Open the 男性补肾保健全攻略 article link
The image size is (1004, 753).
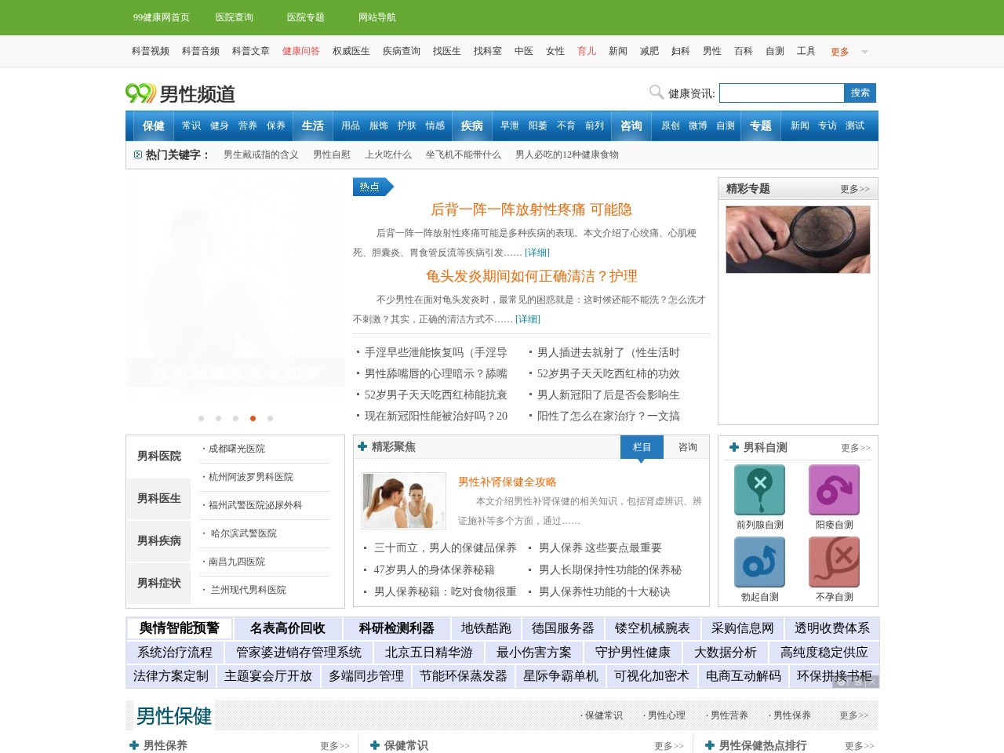click(x=505, y=482)
